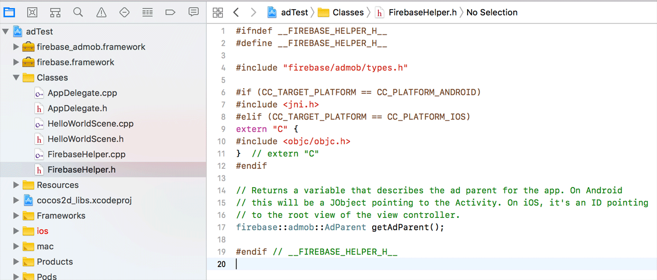Expand the Resources folder triangle
Viewport: 657px width, 280px height.
point(16,185)
